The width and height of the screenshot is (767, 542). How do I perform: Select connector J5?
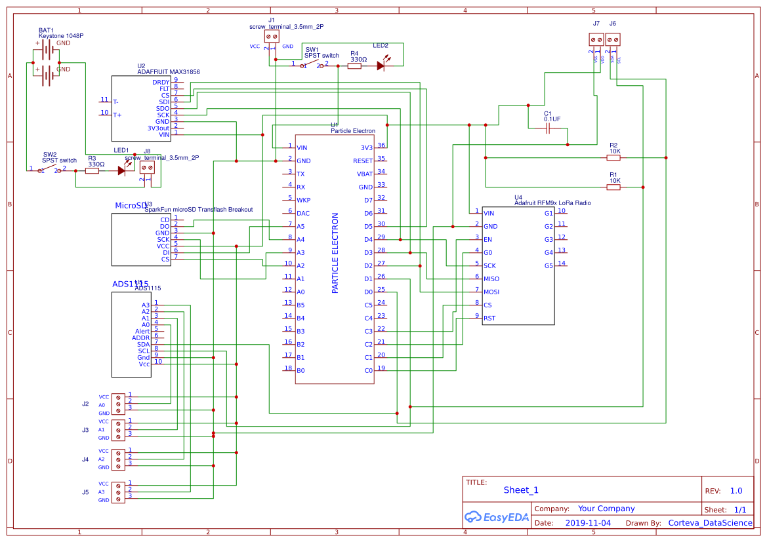pos(117,492)
